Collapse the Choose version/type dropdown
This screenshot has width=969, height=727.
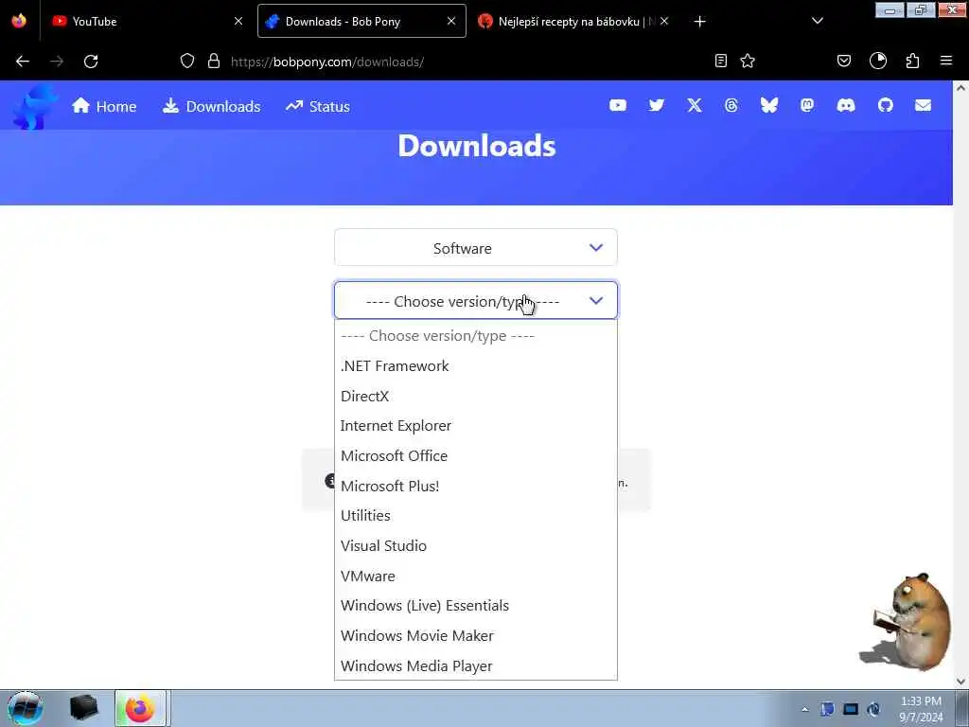pos(476,301)
